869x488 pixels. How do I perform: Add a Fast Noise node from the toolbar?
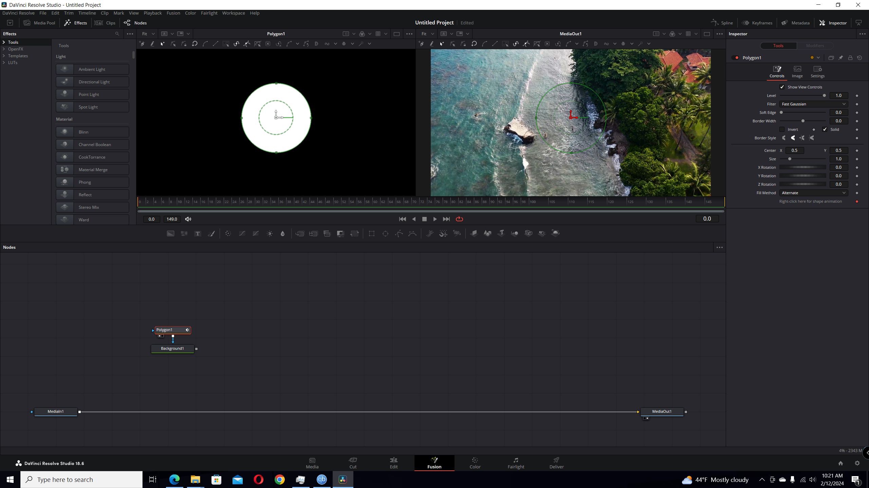(184, 233)
